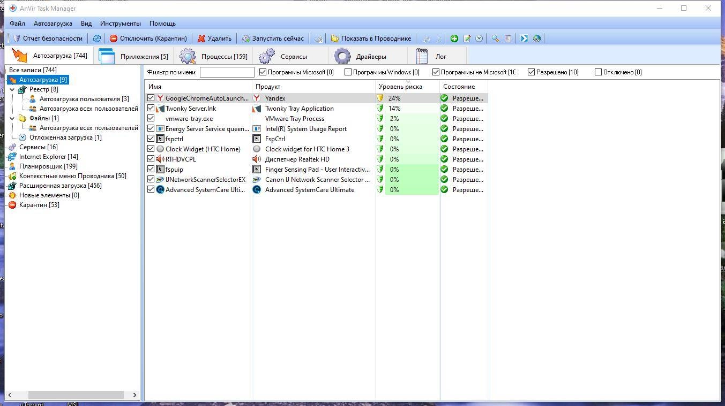Click the Показать в Проводнике button

pyautogui.click(x=371, y=39)
